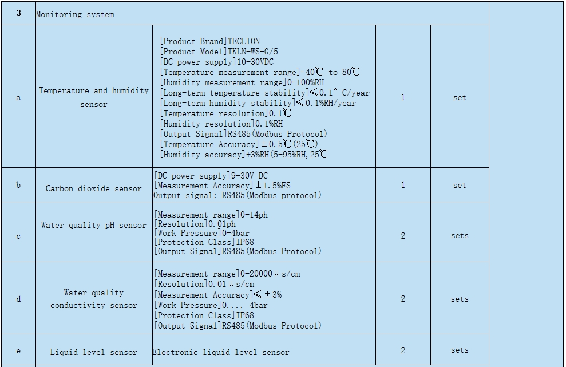Click quantity "2" in pH sensor row
566x367 pixels.
[403, 236]
